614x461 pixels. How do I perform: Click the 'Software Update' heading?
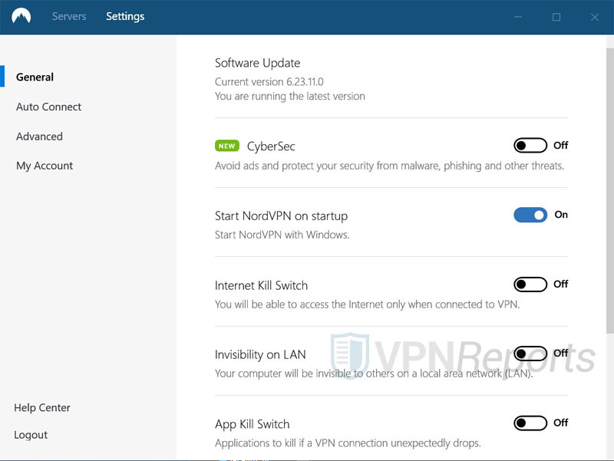click(x=257, y=63)
